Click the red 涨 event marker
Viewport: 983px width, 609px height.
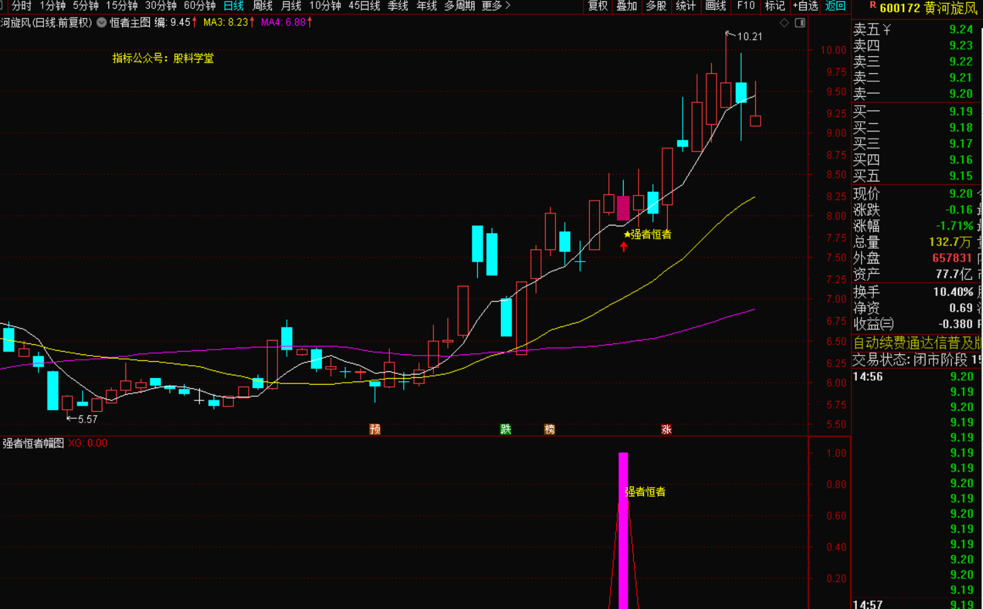click(x=666, y=429)
